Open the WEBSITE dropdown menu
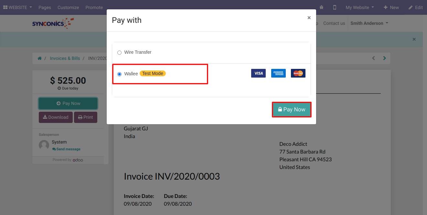This screenshot has height=215, width=427. click(x=17, y=7)
